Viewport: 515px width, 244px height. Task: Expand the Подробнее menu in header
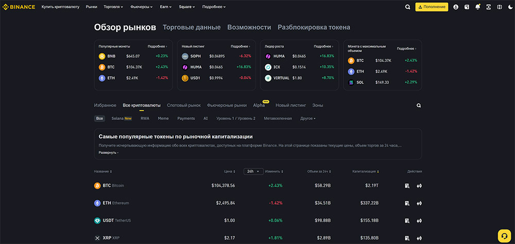[214, 7]
